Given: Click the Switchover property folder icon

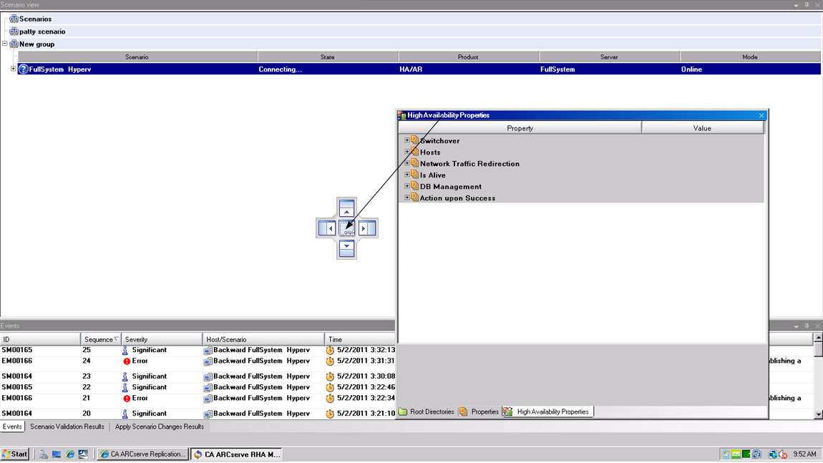Looking at the screenshot, I should [415, 140].
